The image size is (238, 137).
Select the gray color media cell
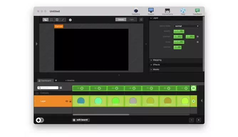point(133,101)
